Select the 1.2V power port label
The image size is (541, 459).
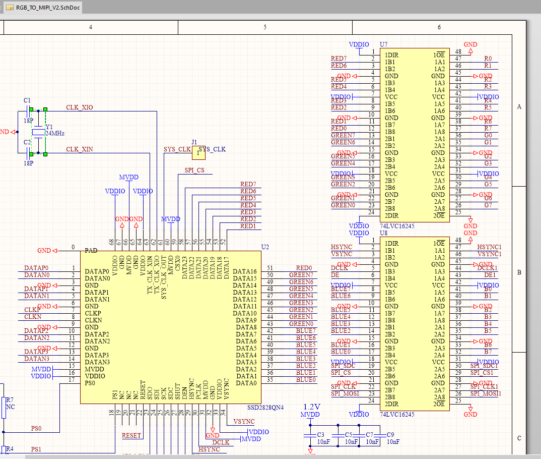coord(312,407)
